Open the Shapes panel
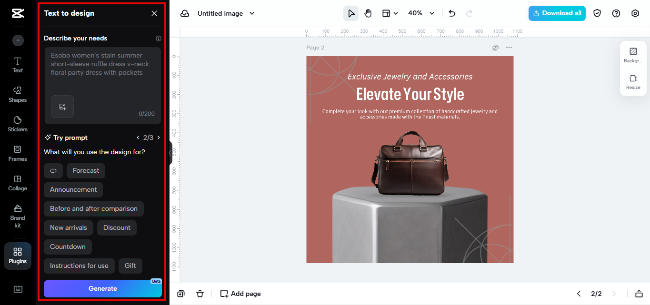 pos(17,94)
